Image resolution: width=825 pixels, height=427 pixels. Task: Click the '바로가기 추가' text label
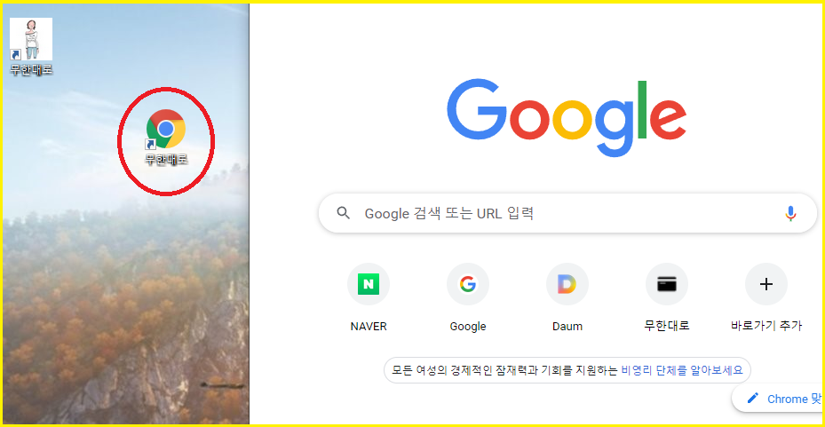[x=766, y=326]
